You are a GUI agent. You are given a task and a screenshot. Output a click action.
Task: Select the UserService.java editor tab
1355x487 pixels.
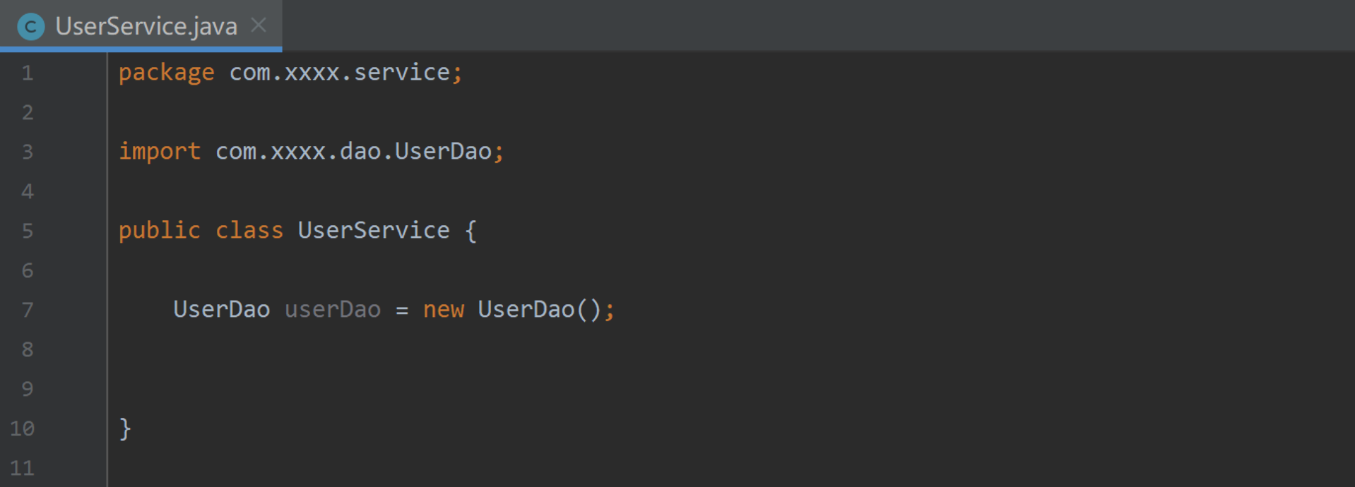point(146,27)
